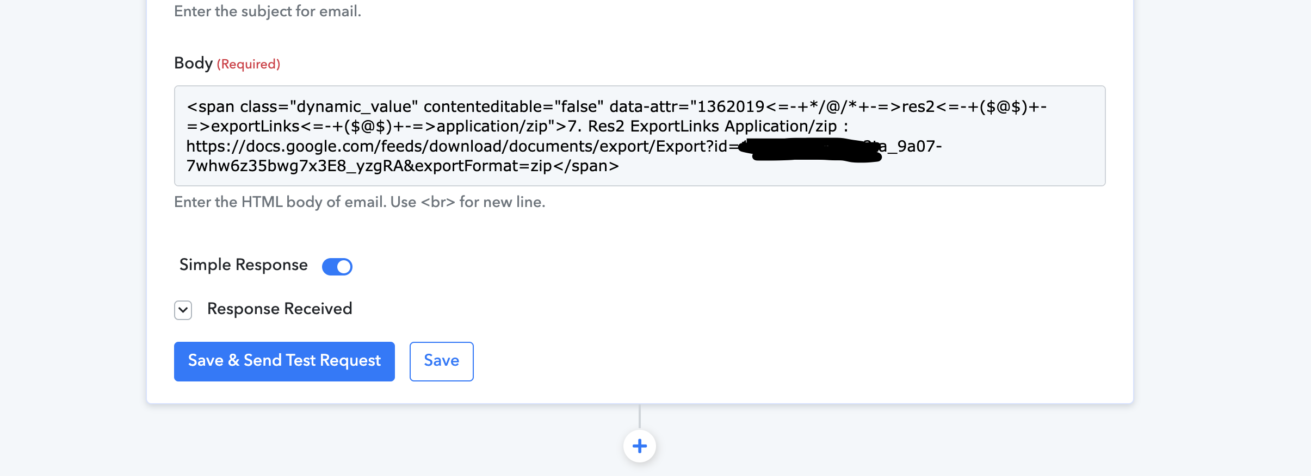Viewport: 1311px width, 476px height.
Task: Place cursor on docs.google.com URL in body
Action: 457,146
